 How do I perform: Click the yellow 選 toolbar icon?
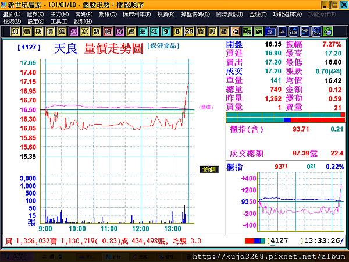point(62,31)
